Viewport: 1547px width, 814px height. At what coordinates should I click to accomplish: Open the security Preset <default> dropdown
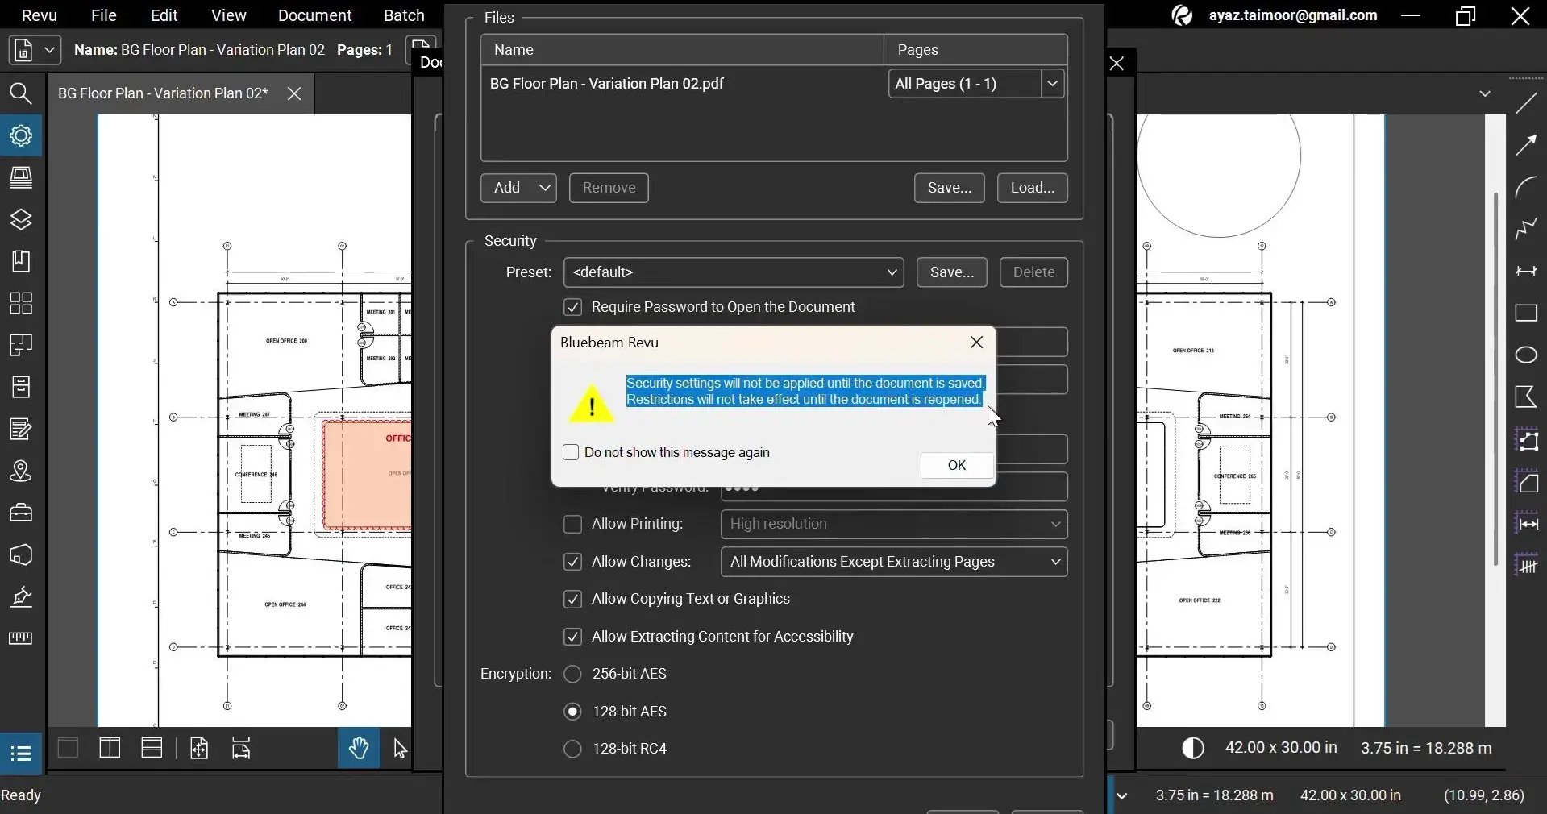tap(734, 272)
